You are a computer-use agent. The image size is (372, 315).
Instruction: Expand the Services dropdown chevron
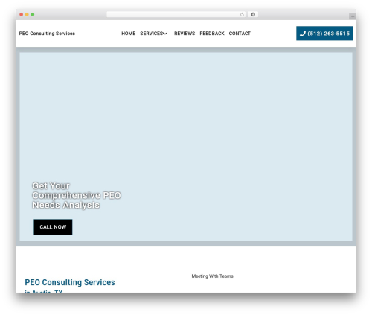[165, 34]
